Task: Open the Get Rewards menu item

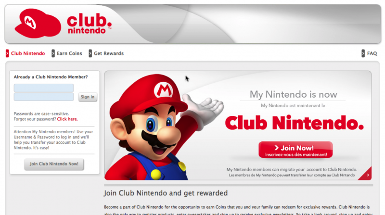Action: click(109, 53)
